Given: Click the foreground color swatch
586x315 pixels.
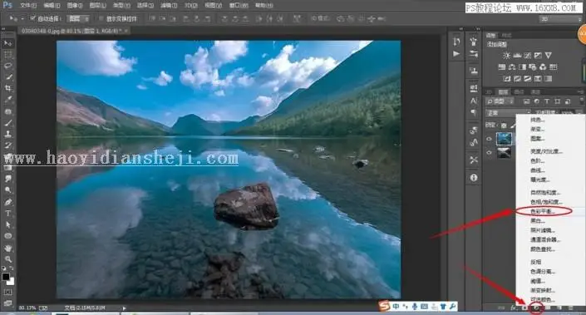Looking at the screenshot, I should (x=6, y=277).
